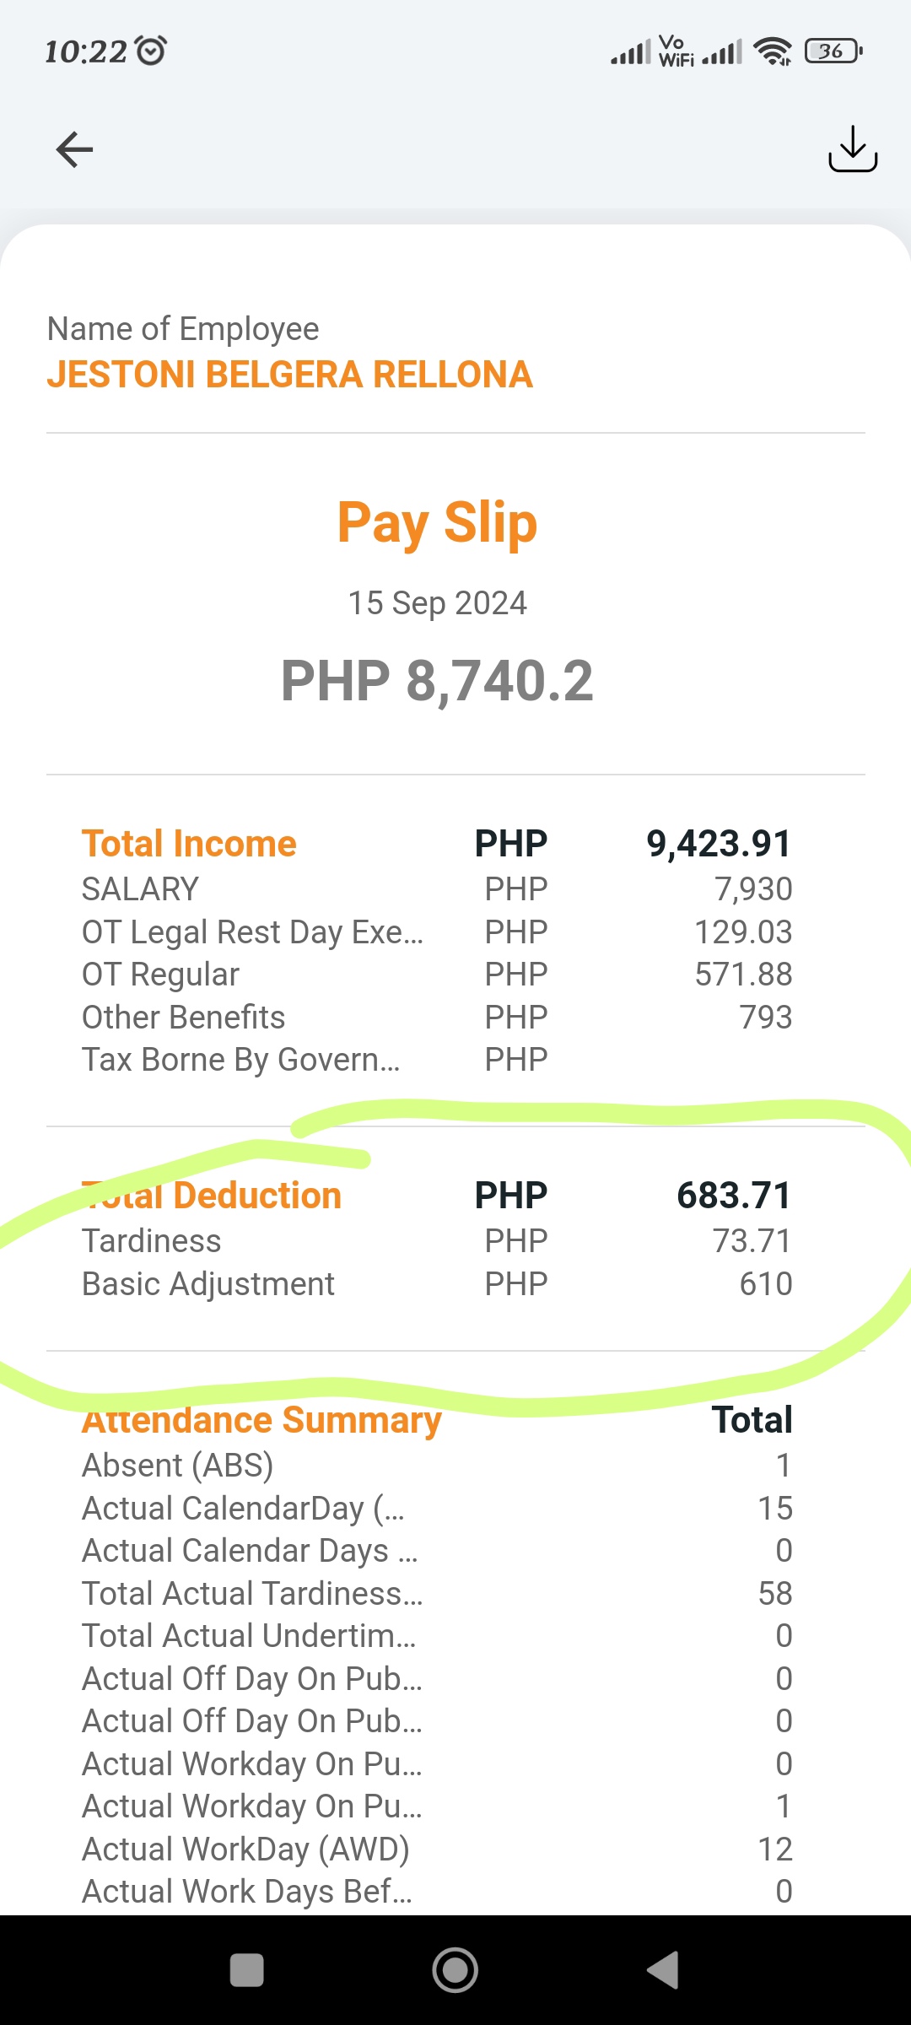This screenshot has width=911, height=2025.
Task: Tap the Android back triangle button
Action: 663,1970
